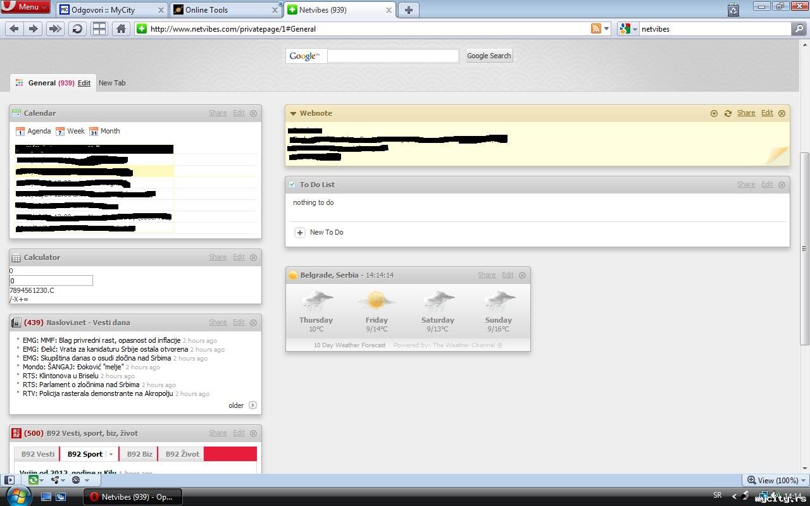810x506 pixels.
Task: Click into the Google search input box
Action: coord(393,56)
